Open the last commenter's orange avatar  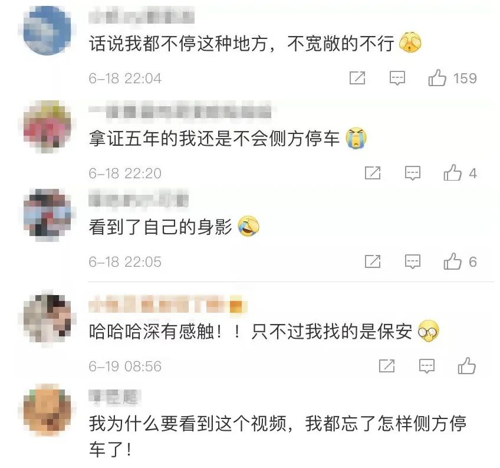[x=48, y=411]
